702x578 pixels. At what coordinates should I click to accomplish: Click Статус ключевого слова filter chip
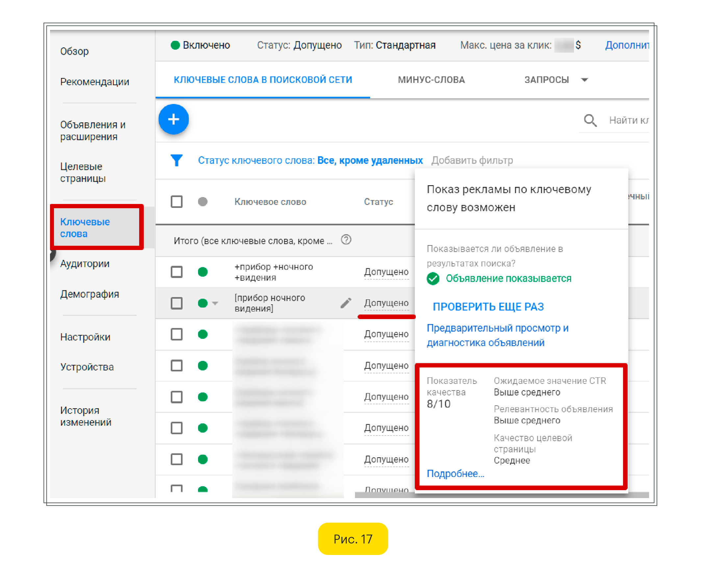click(310, 160)
